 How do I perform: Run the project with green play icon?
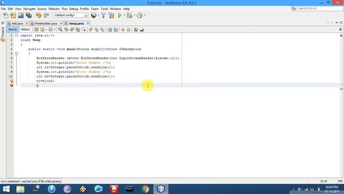(119, 16)
